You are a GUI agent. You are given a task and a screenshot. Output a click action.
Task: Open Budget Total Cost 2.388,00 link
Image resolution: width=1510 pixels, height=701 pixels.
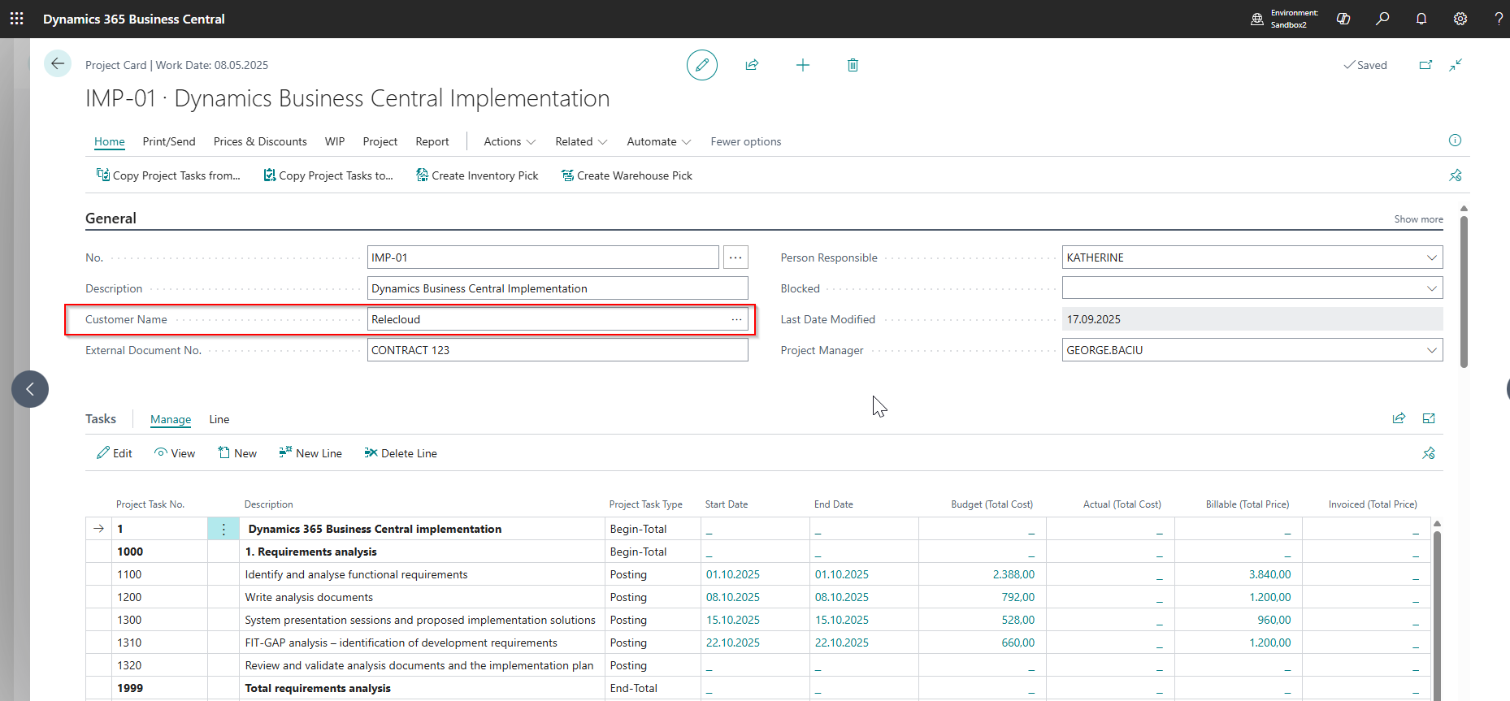(1013, 574)
